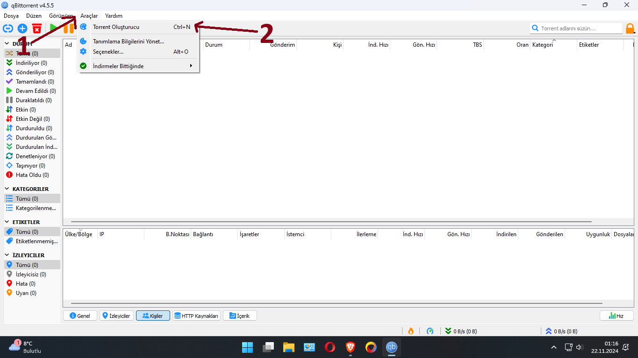Select Durduruldu (0) status filter
Screen dimensions: 638x358
[31, 128]
